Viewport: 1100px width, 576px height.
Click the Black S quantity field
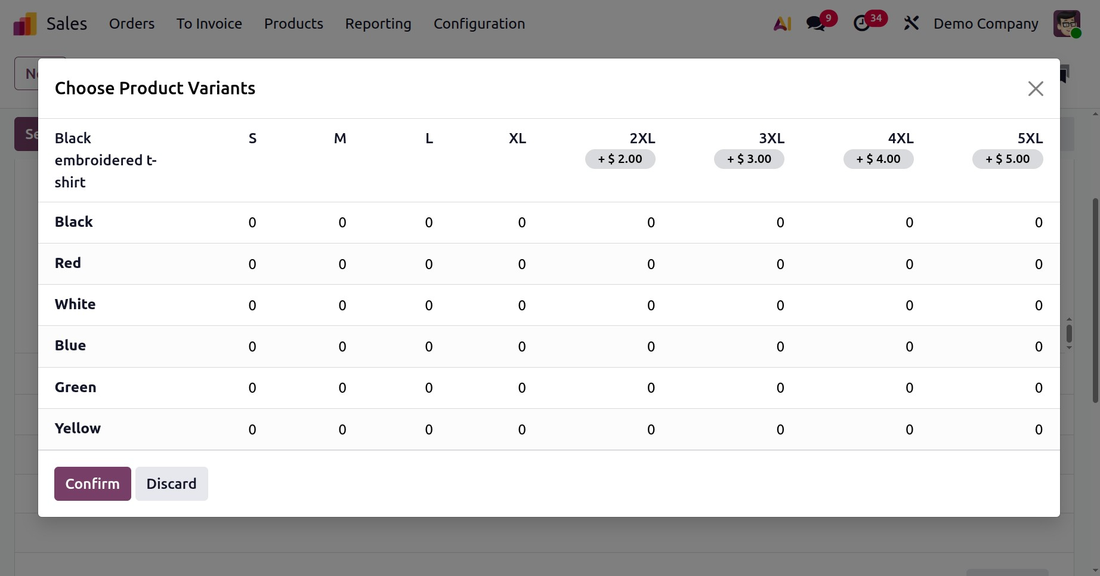[252, 223]
